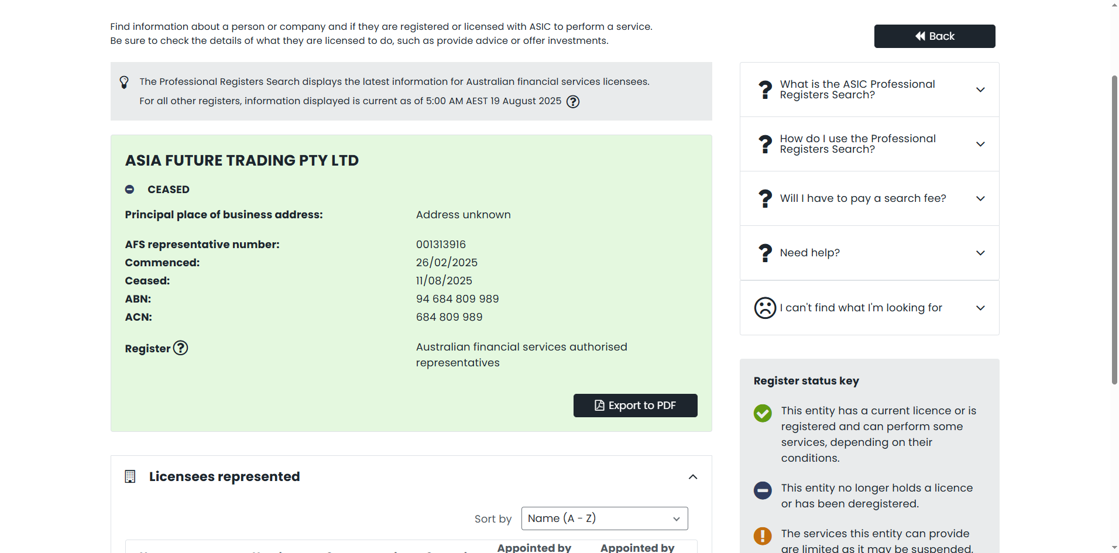Expand "How do I use the Professional Registers Search?"
Screen dimensions: 1119x553
click(980, 144)
